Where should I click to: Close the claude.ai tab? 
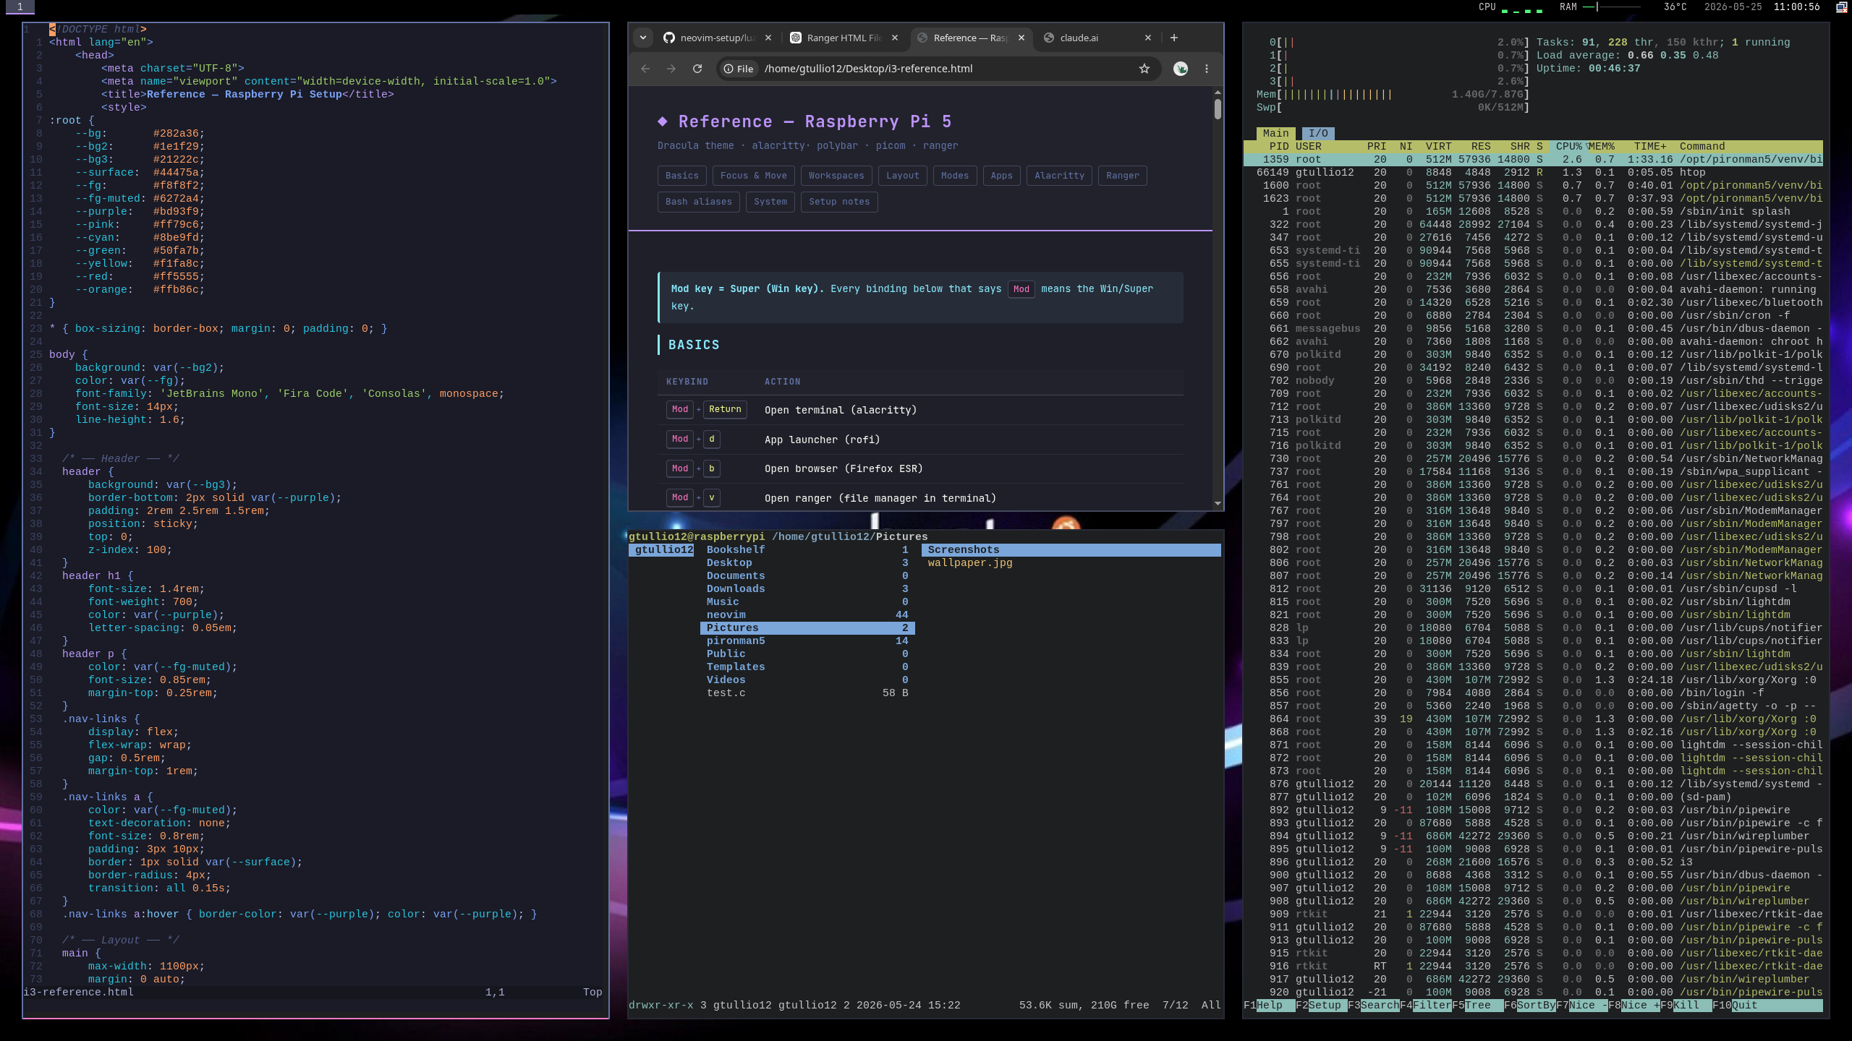[x=1147, y=38]
